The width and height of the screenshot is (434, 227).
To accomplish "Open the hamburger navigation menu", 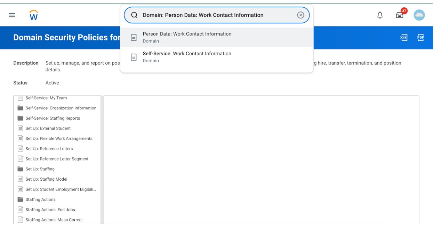I will (x=11, y=15).
